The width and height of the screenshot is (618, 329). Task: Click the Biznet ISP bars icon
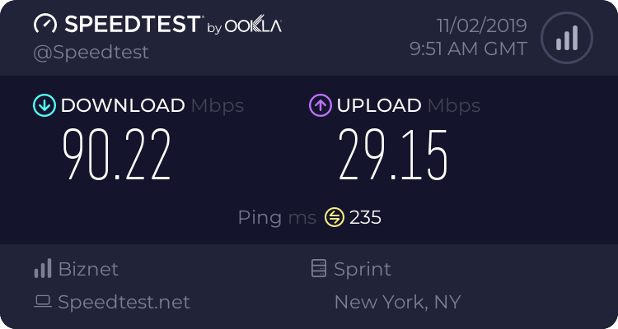tap(42, 269)
